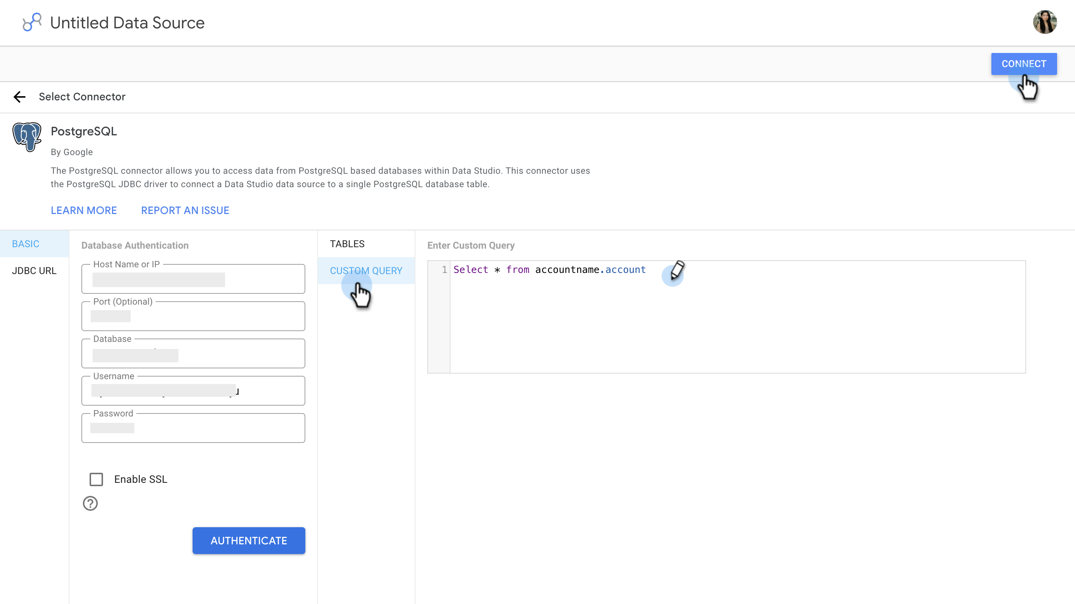The height and width of the screenshot is (604, 1075).
Task: Click the Host Name or IP field
Action: pyautogui.click(x=193, y=279)
